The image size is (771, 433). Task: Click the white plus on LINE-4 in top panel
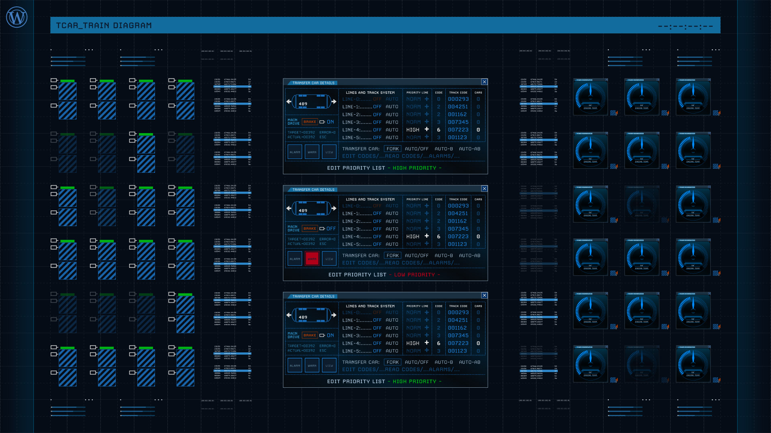tap(426, 129)
